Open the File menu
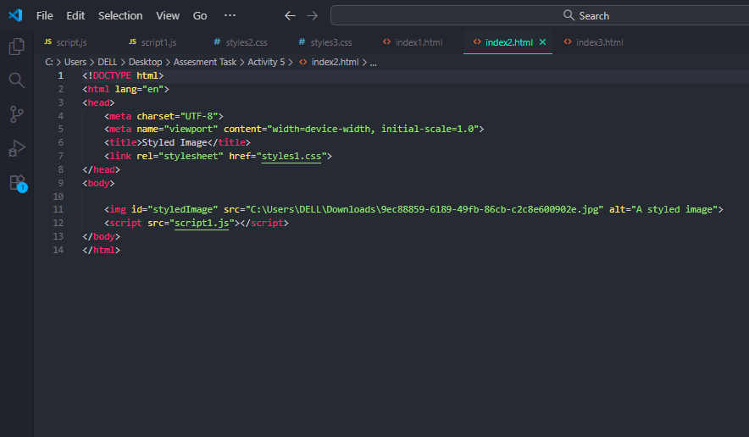 [x=44, y=15]
